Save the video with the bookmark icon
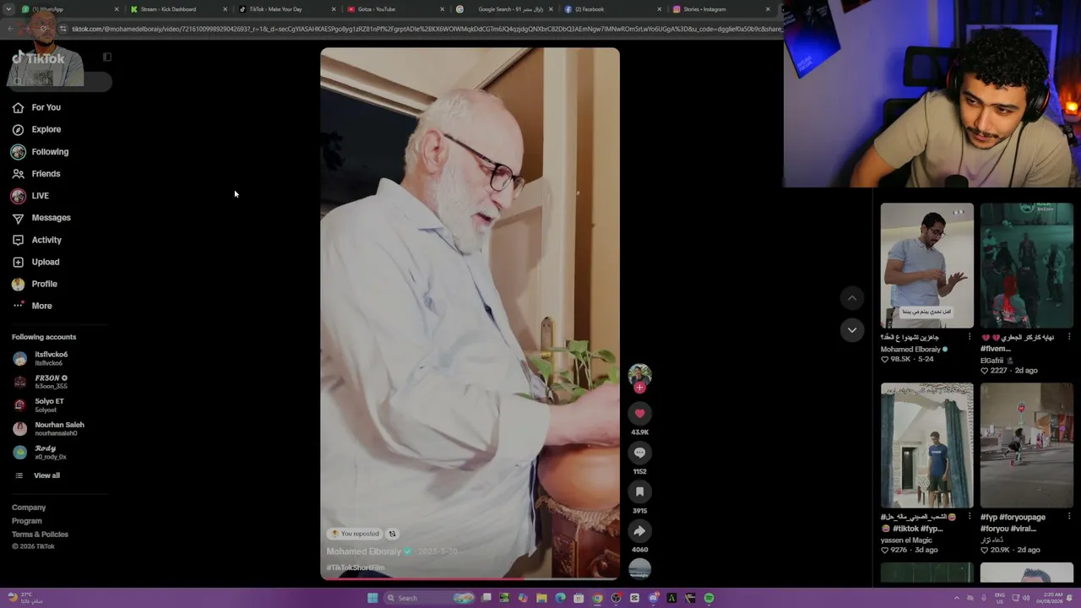 (639, 491)
